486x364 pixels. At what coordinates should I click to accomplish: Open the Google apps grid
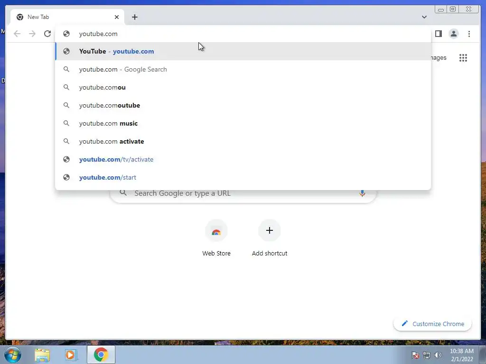pos(463,57)
